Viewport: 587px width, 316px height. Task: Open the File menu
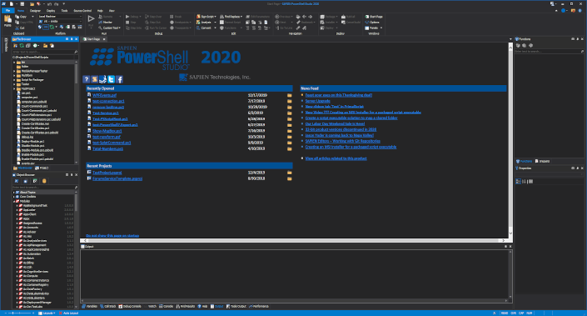pyautogui.click(x=7, y=11)
